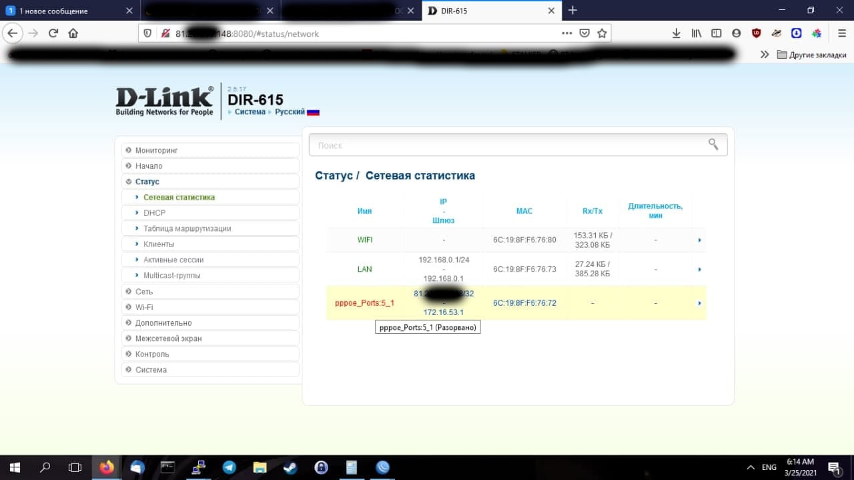This screenshot has width=854, height=480.
Task: Open the Firefox account avatar icon
Action: (737, 33)
